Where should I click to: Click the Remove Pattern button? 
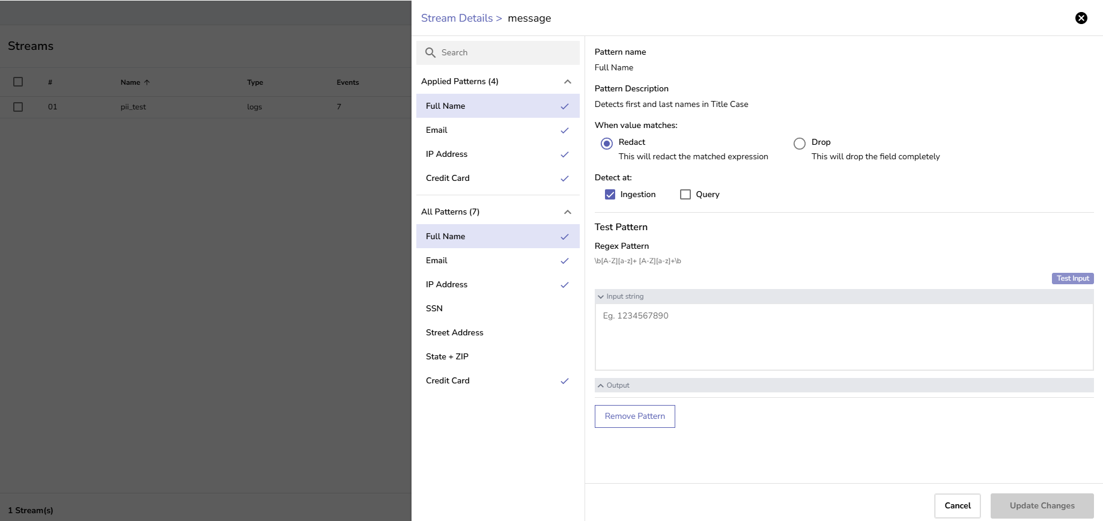click(634, 416)
